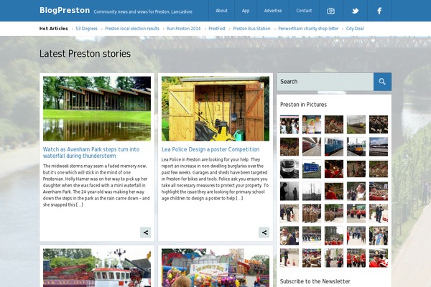Open Penwortham charity shop letter link
Screen dimensions: 431x287
coord(308,29)
